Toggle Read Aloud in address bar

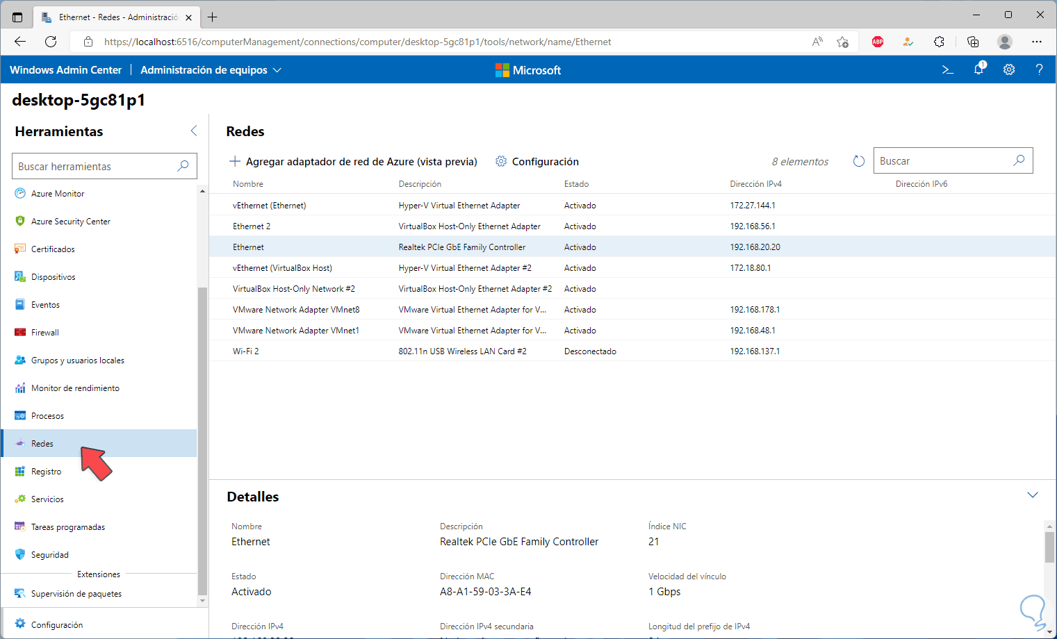[817, 42]
